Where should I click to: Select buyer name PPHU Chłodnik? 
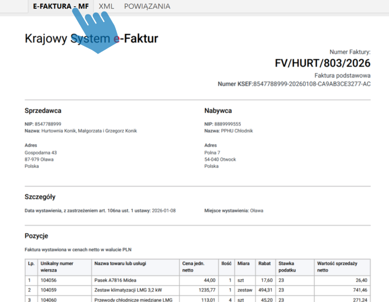(236, 131)
